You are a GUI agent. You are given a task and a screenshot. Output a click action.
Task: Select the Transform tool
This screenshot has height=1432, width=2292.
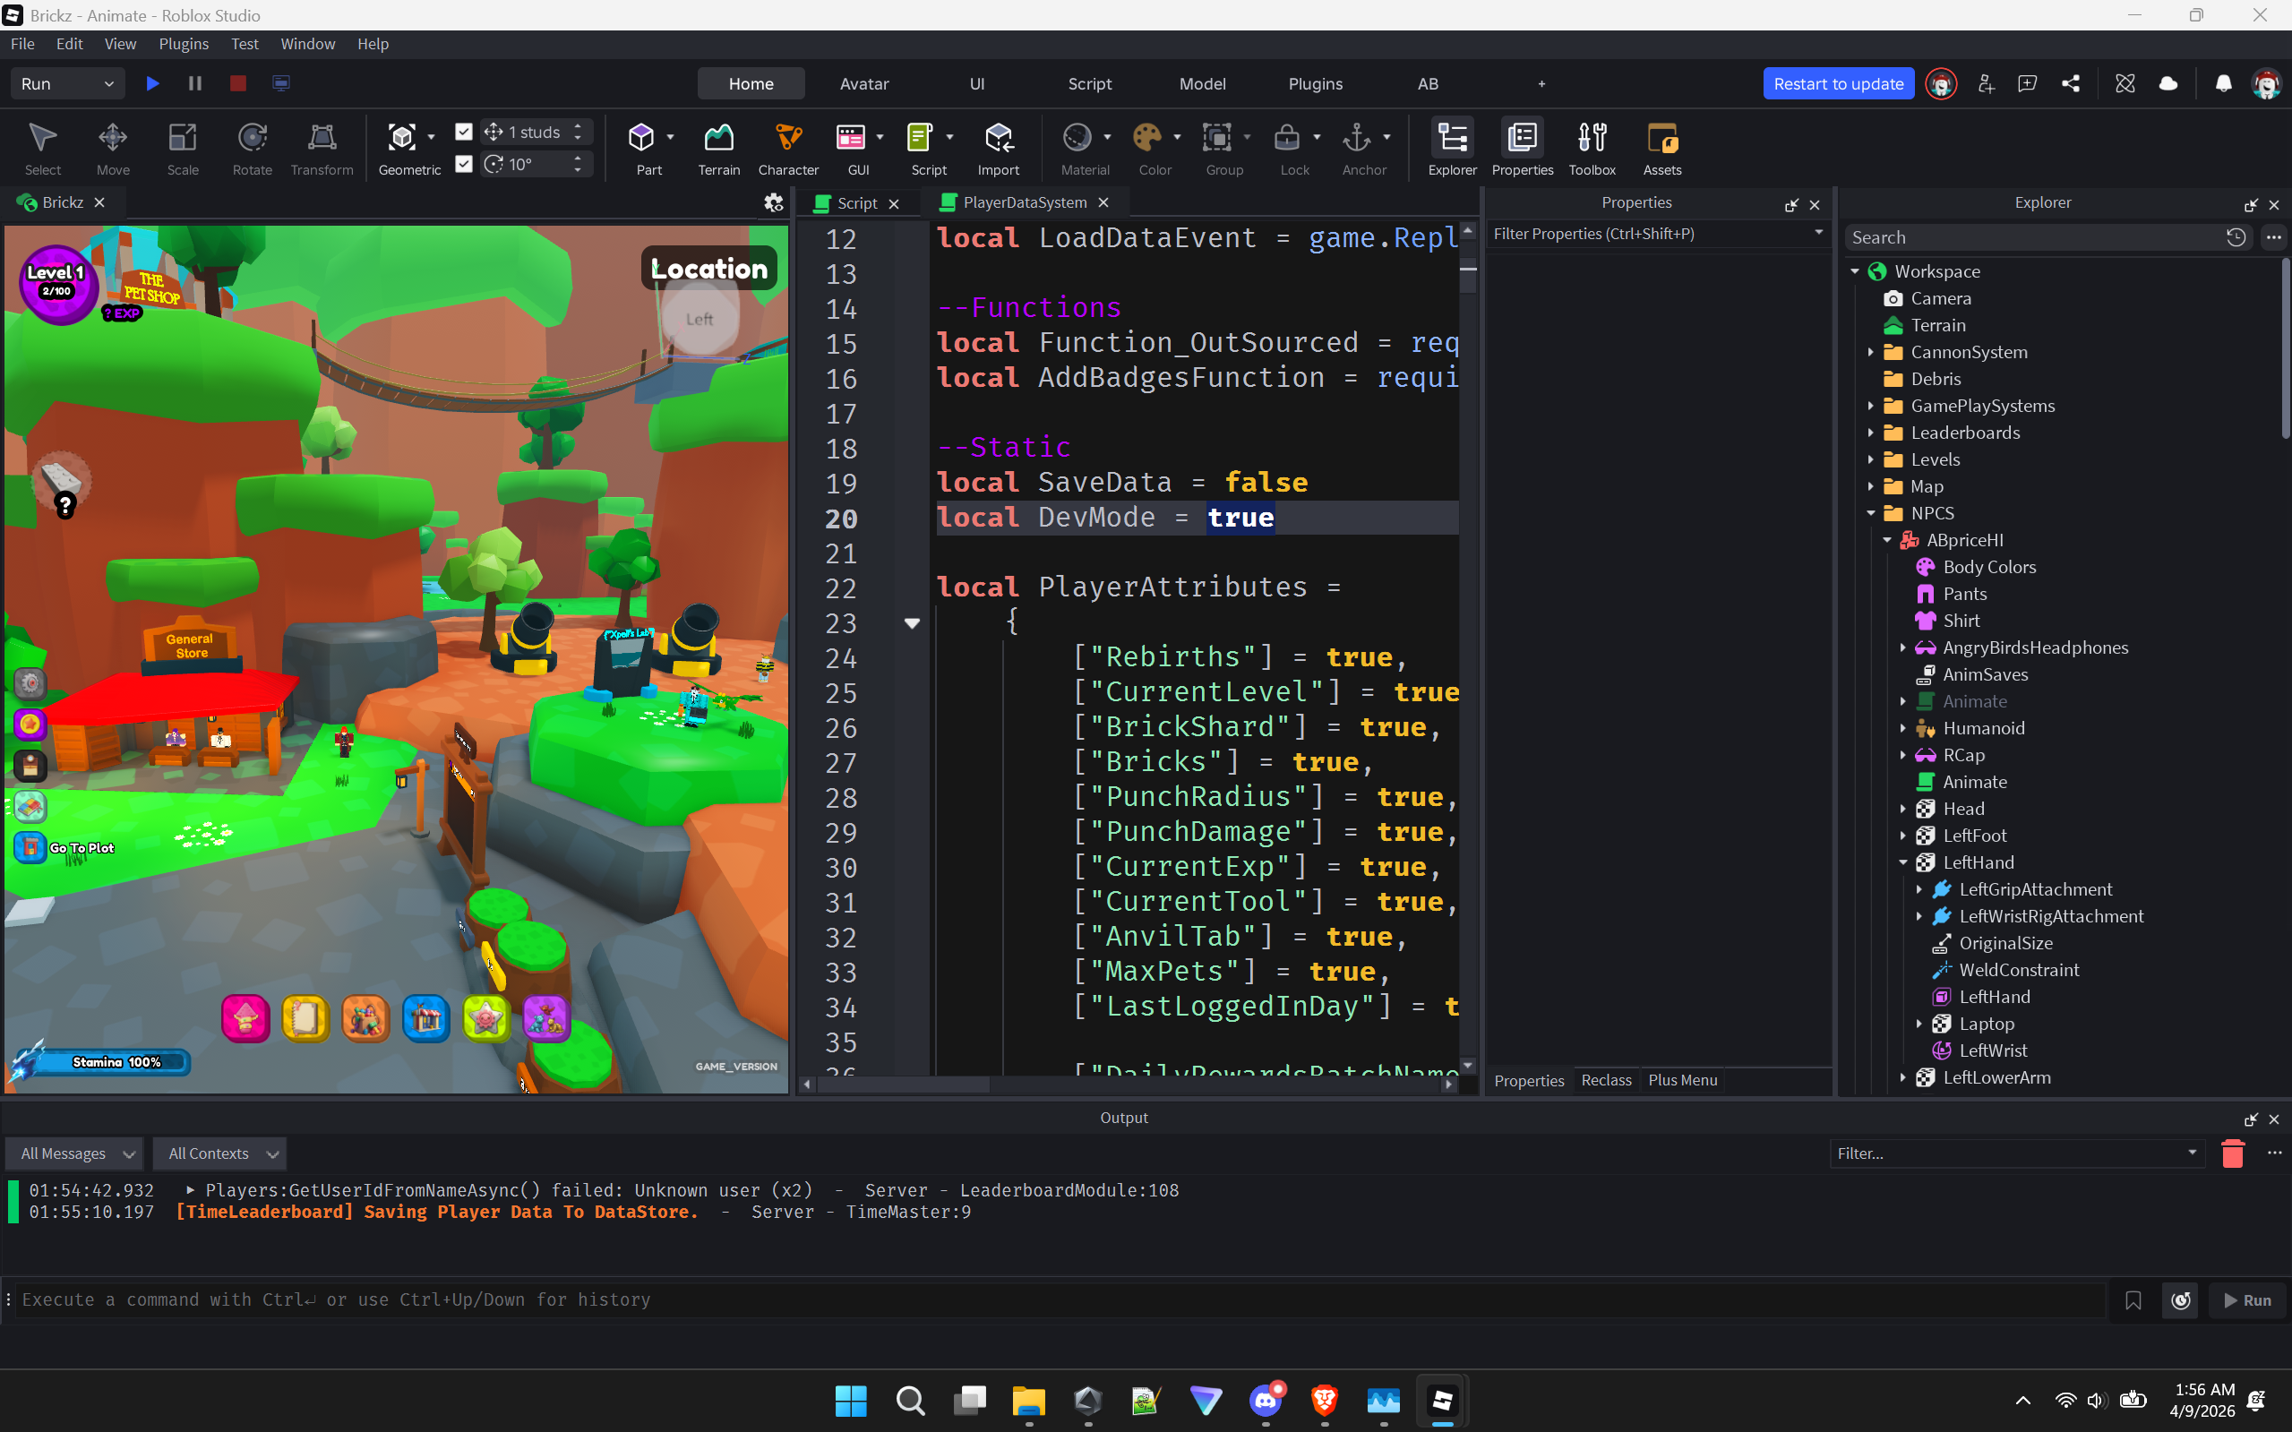point(322,149)
